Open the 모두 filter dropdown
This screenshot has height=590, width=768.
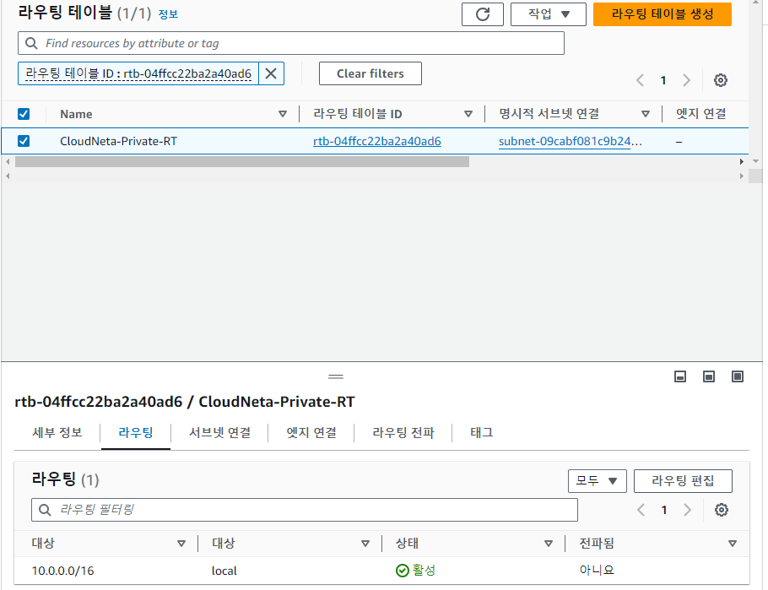click(x=597, y=481)
